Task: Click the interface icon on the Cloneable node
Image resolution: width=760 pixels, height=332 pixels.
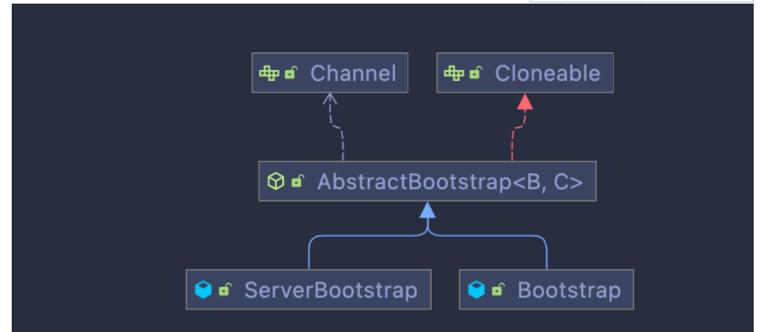Action: (x=454, y=74)
